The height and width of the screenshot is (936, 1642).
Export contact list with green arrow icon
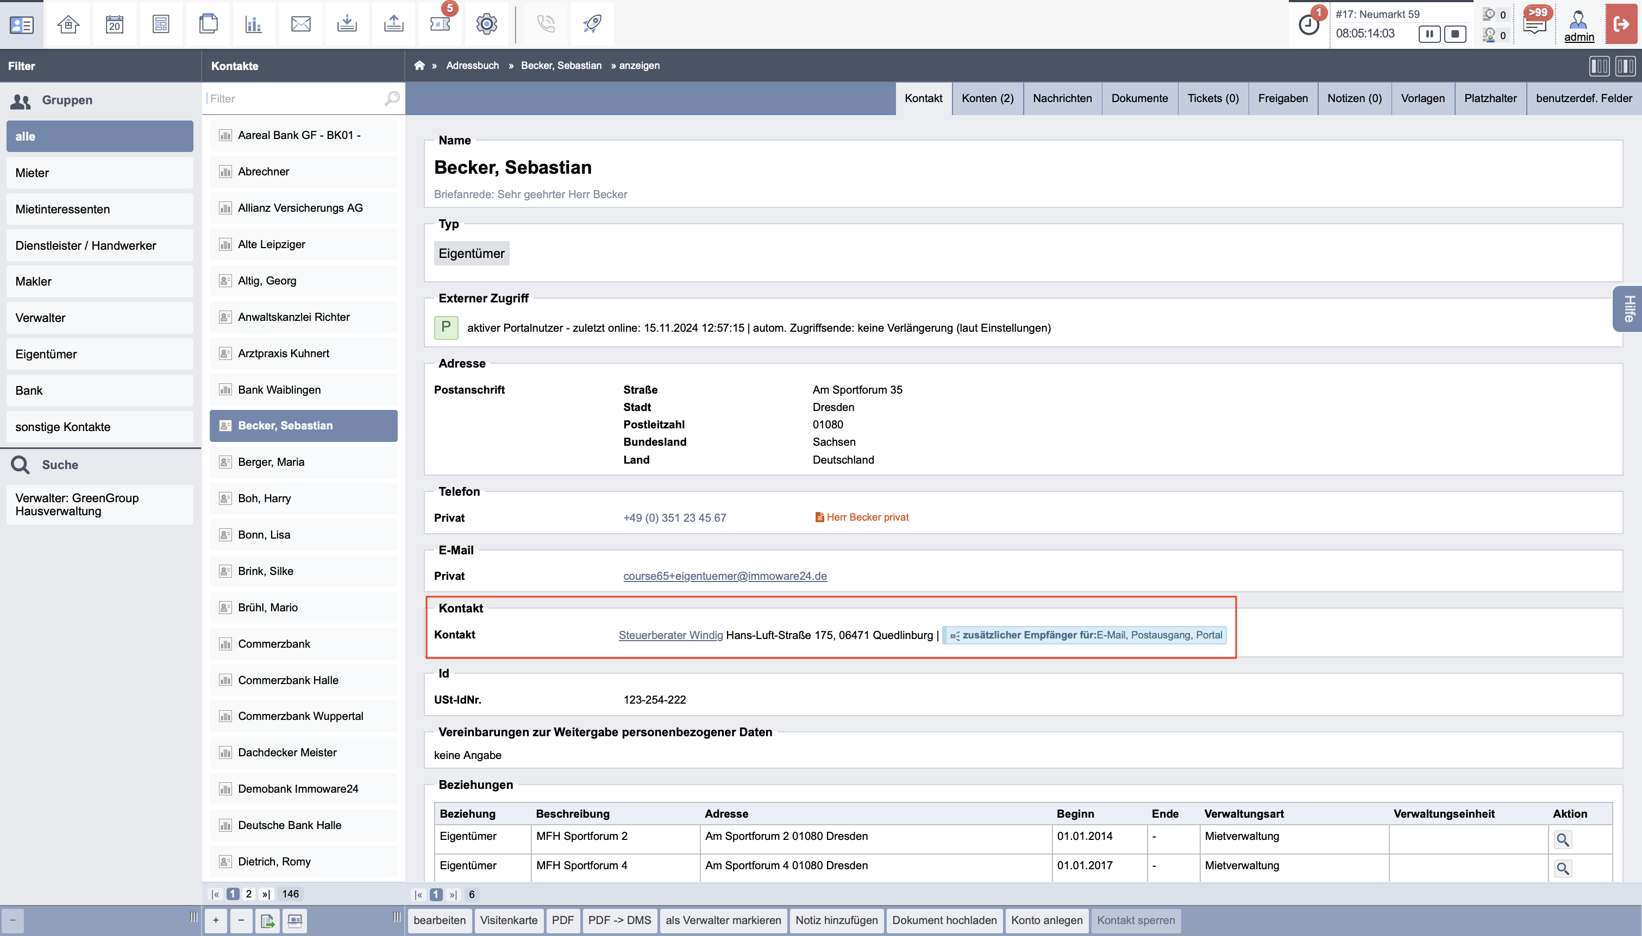coord(267,921)
